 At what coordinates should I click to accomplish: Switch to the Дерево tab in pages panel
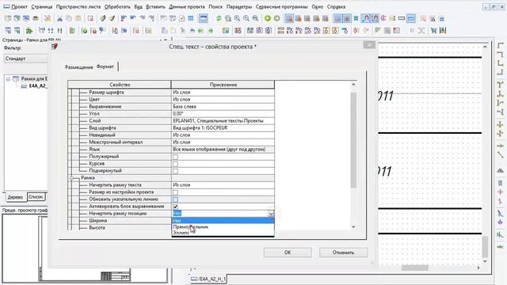tap(15, 197)
